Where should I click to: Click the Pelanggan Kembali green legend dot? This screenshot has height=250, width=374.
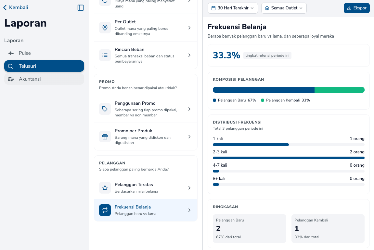(263, 100)
